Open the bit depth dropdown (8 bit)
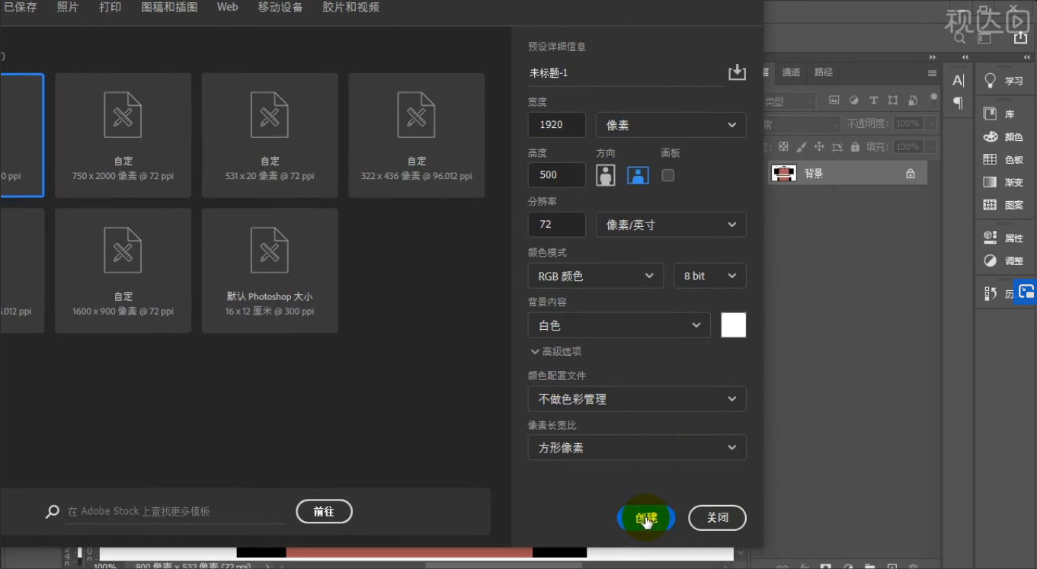The image size is (1037, 569). pyautogui.click(x=709, y=276)
